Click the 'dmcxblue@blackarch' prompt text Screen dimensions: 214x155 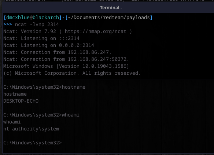pyautogui.click(x=33, y=18)
